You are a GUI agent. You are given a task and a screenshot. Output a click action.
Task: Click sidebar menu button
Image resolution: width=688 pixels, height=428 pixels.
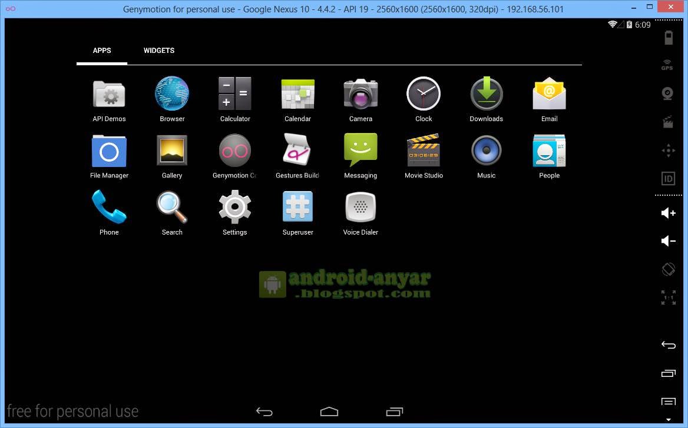(668, 402)
